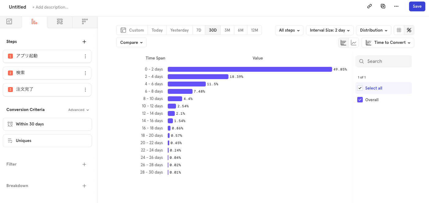This screenshot has height=203, width=429.
Task: Add a filter with plus icon
Action: tap(84, 164)
